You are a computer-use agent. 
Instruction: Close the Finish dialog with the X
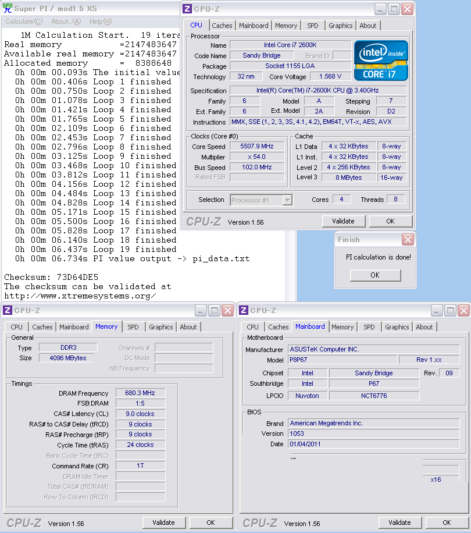coord(408,240)
